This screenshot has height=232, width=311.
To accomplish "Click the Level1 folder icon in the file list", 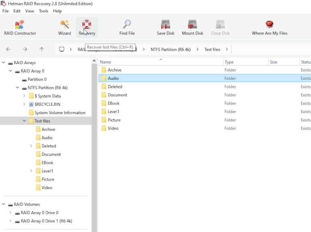I will click(x=103, y=112).
